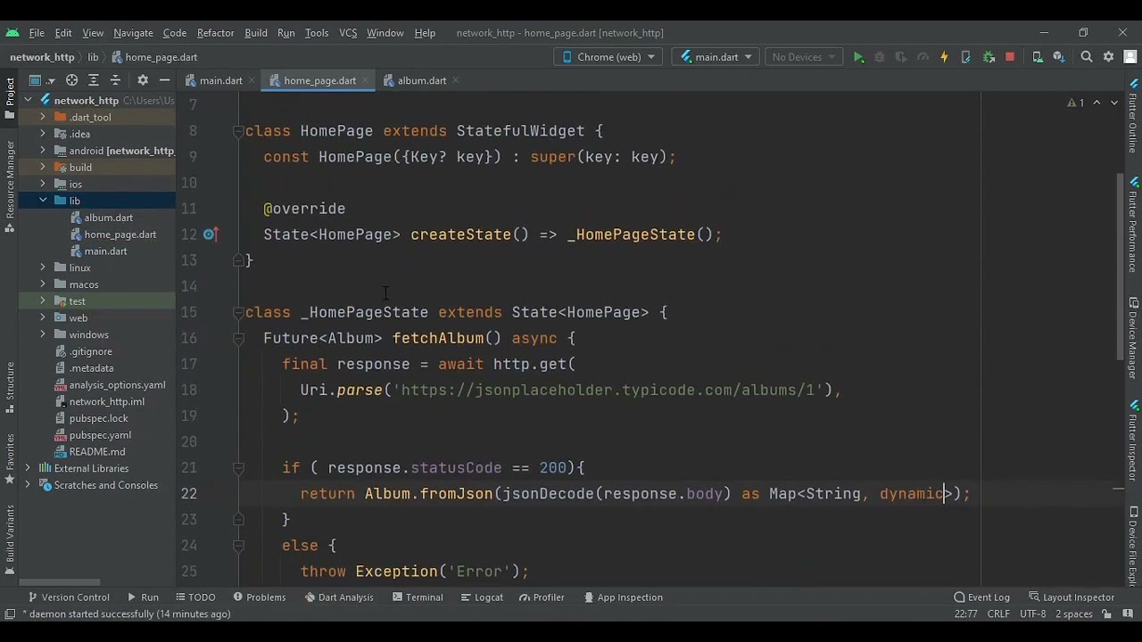1142x642 pixels.
Task: Open the Dart Analysis tool window
Action: click(338, 597)
